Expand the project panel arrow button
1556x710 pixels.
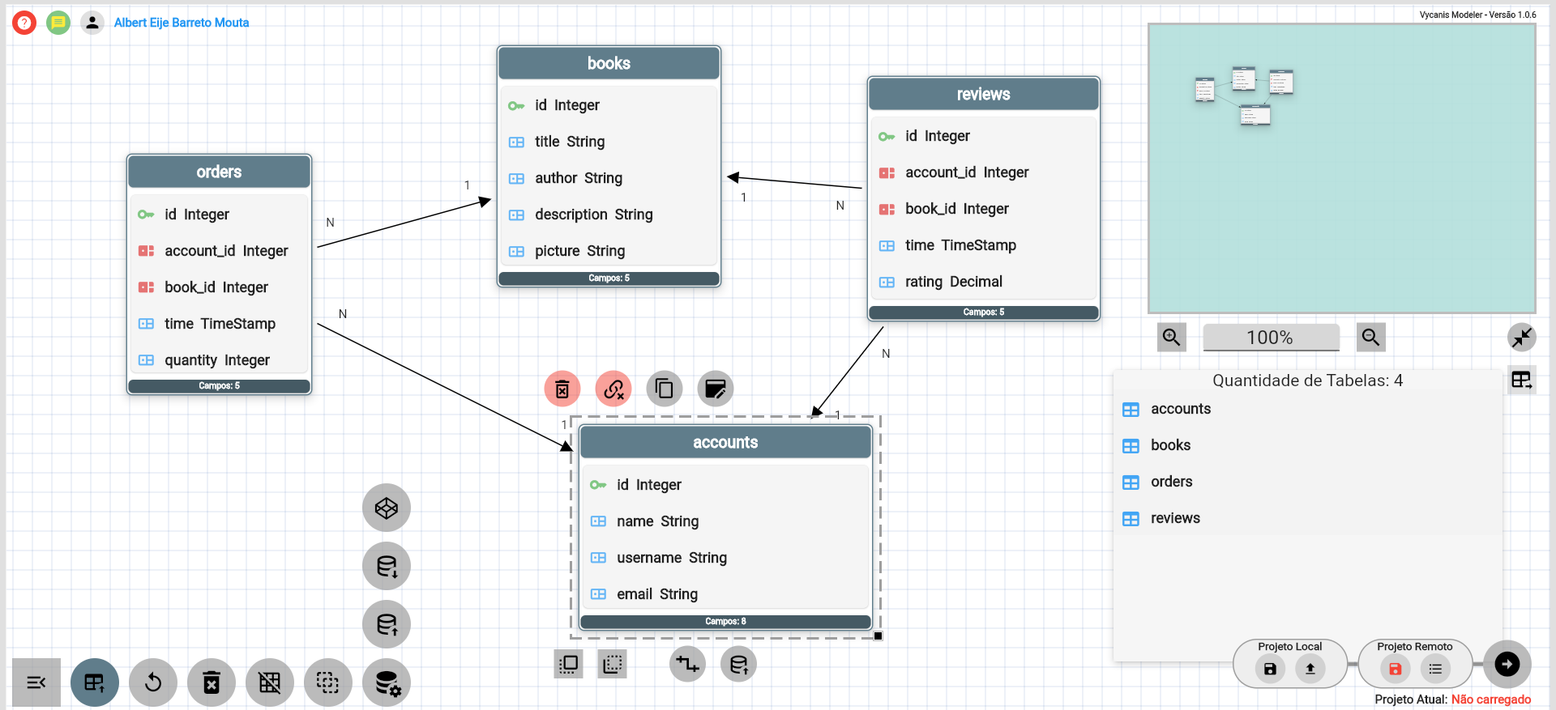coord(1507,665)
